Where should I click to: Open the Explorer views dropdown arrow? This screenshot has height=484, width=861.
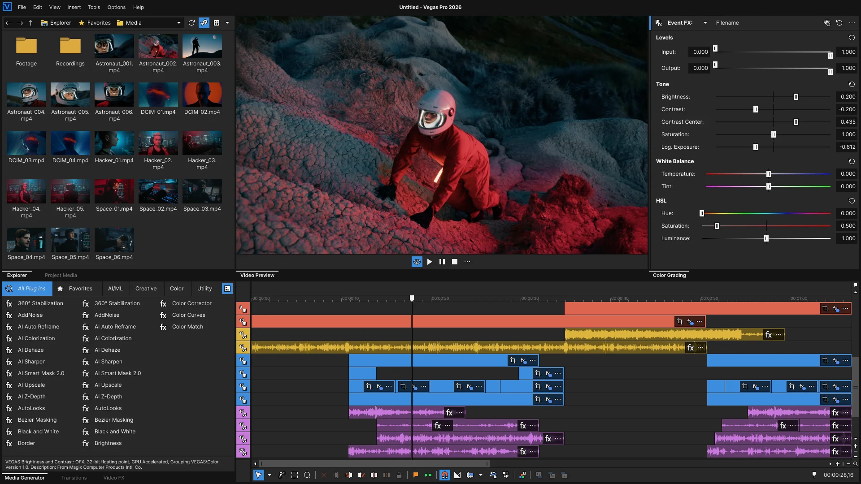pyautogui.click(x=228, y=23)
